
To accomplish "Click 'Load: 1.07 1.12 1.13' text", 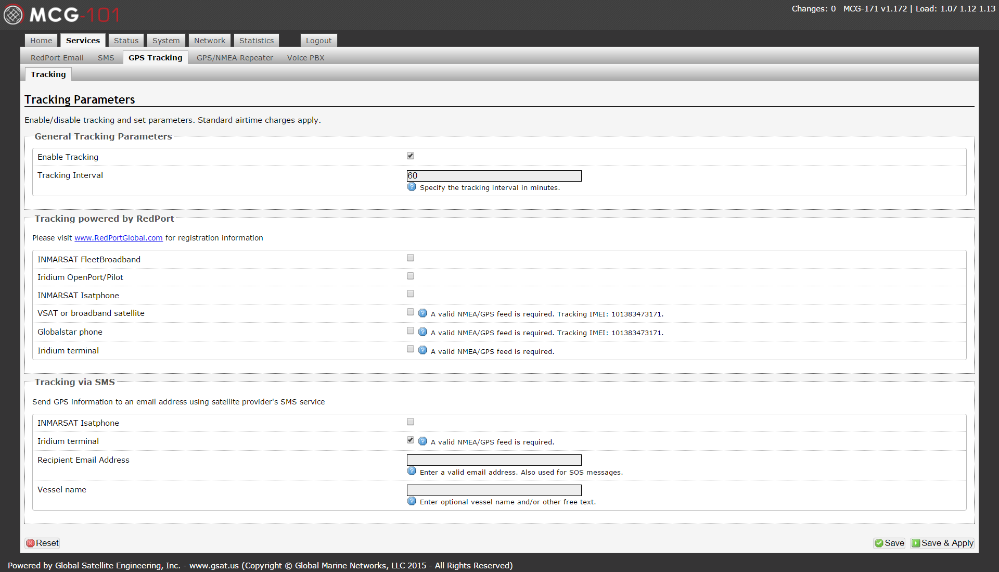I will pyautogui.click(x=955, y=9).
